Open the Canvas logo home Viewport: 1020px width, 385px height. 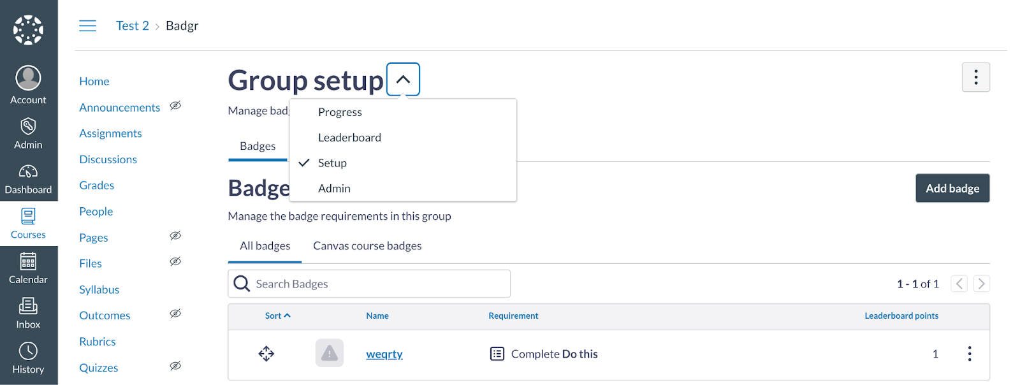(x=28, y=30)
